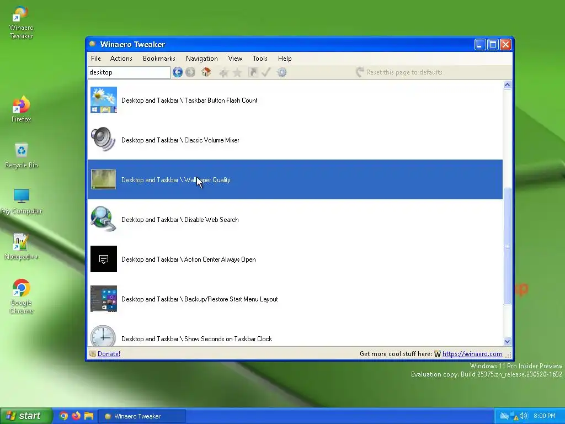Click the Disable Web Search globe icon
Screen dimensions: 565x424
point(103,219)
